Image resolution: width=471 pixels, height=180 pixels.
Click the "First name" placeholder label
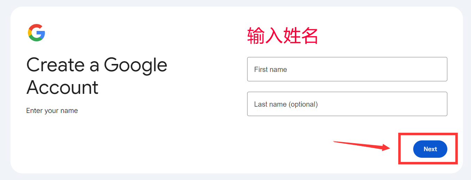tap(270, 69)
